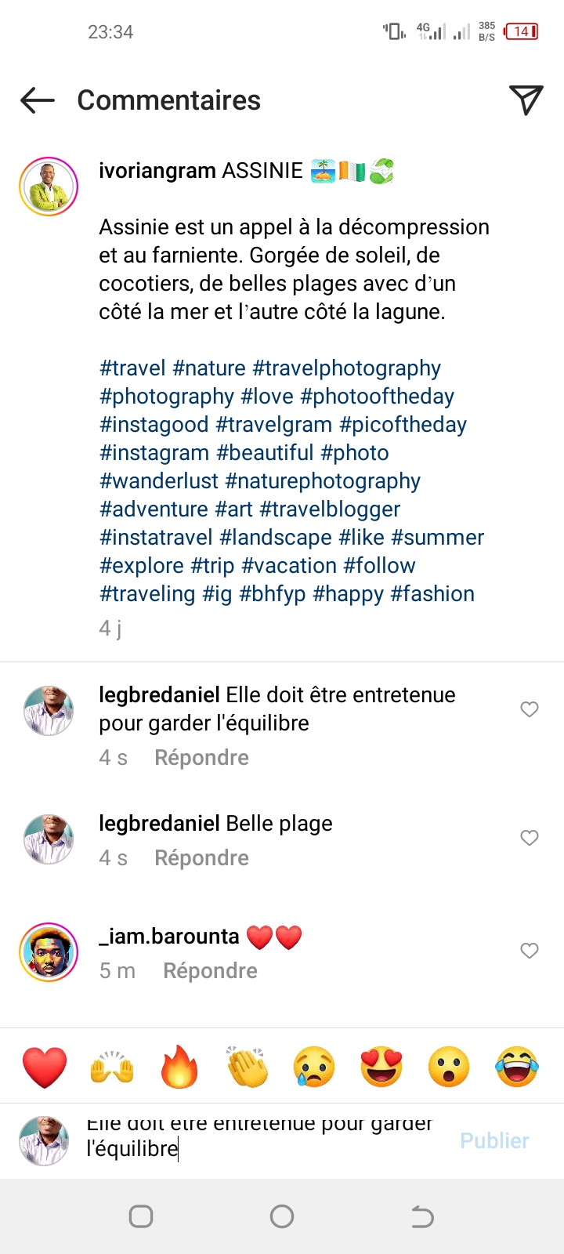Insert the red heart emoji

coord(45,1067)
